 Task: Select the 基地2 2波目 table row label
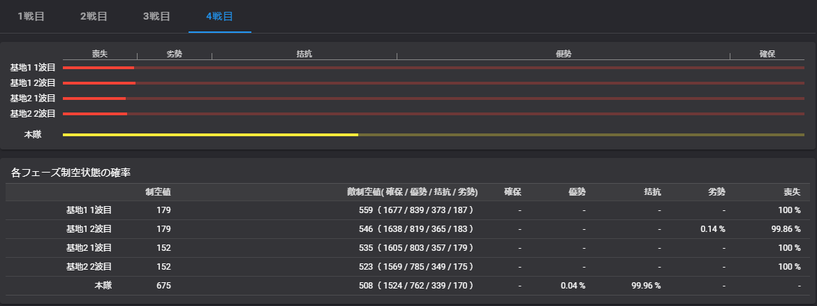(89, 267)
